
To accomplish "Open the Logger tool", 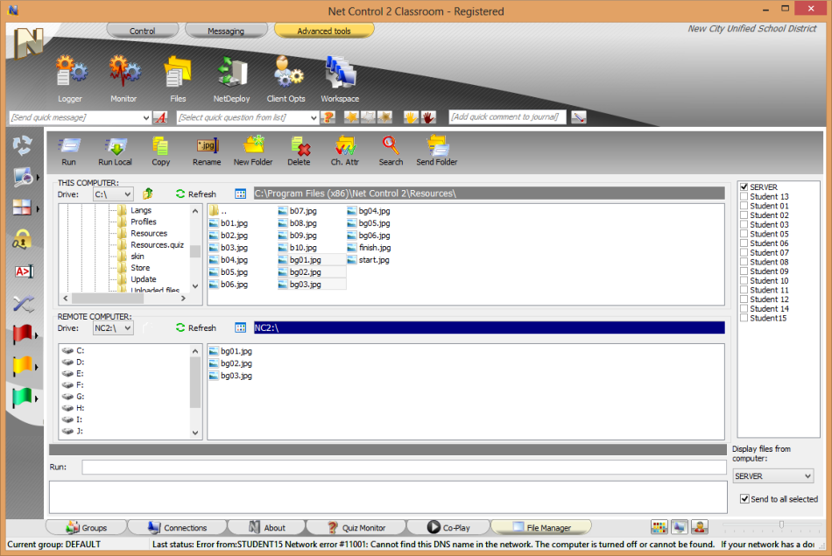I will [70, 75].
